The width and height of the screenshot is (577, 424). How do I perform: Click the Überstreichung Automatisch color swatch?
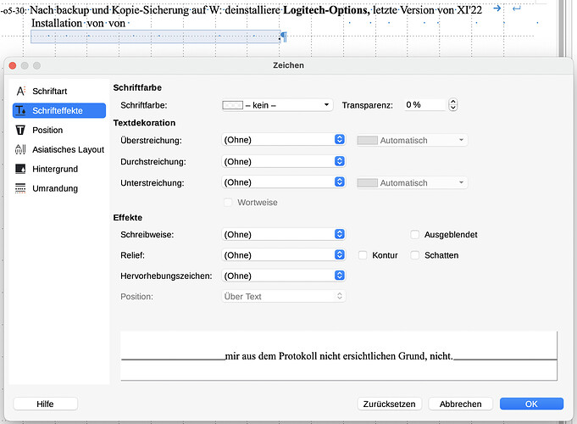[367, 141]
